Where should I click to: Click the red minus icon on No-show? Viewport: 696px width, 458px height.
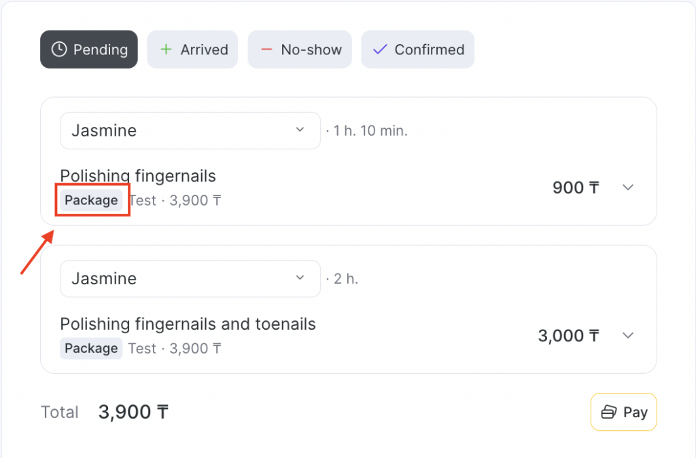click(x=266, y=50)
